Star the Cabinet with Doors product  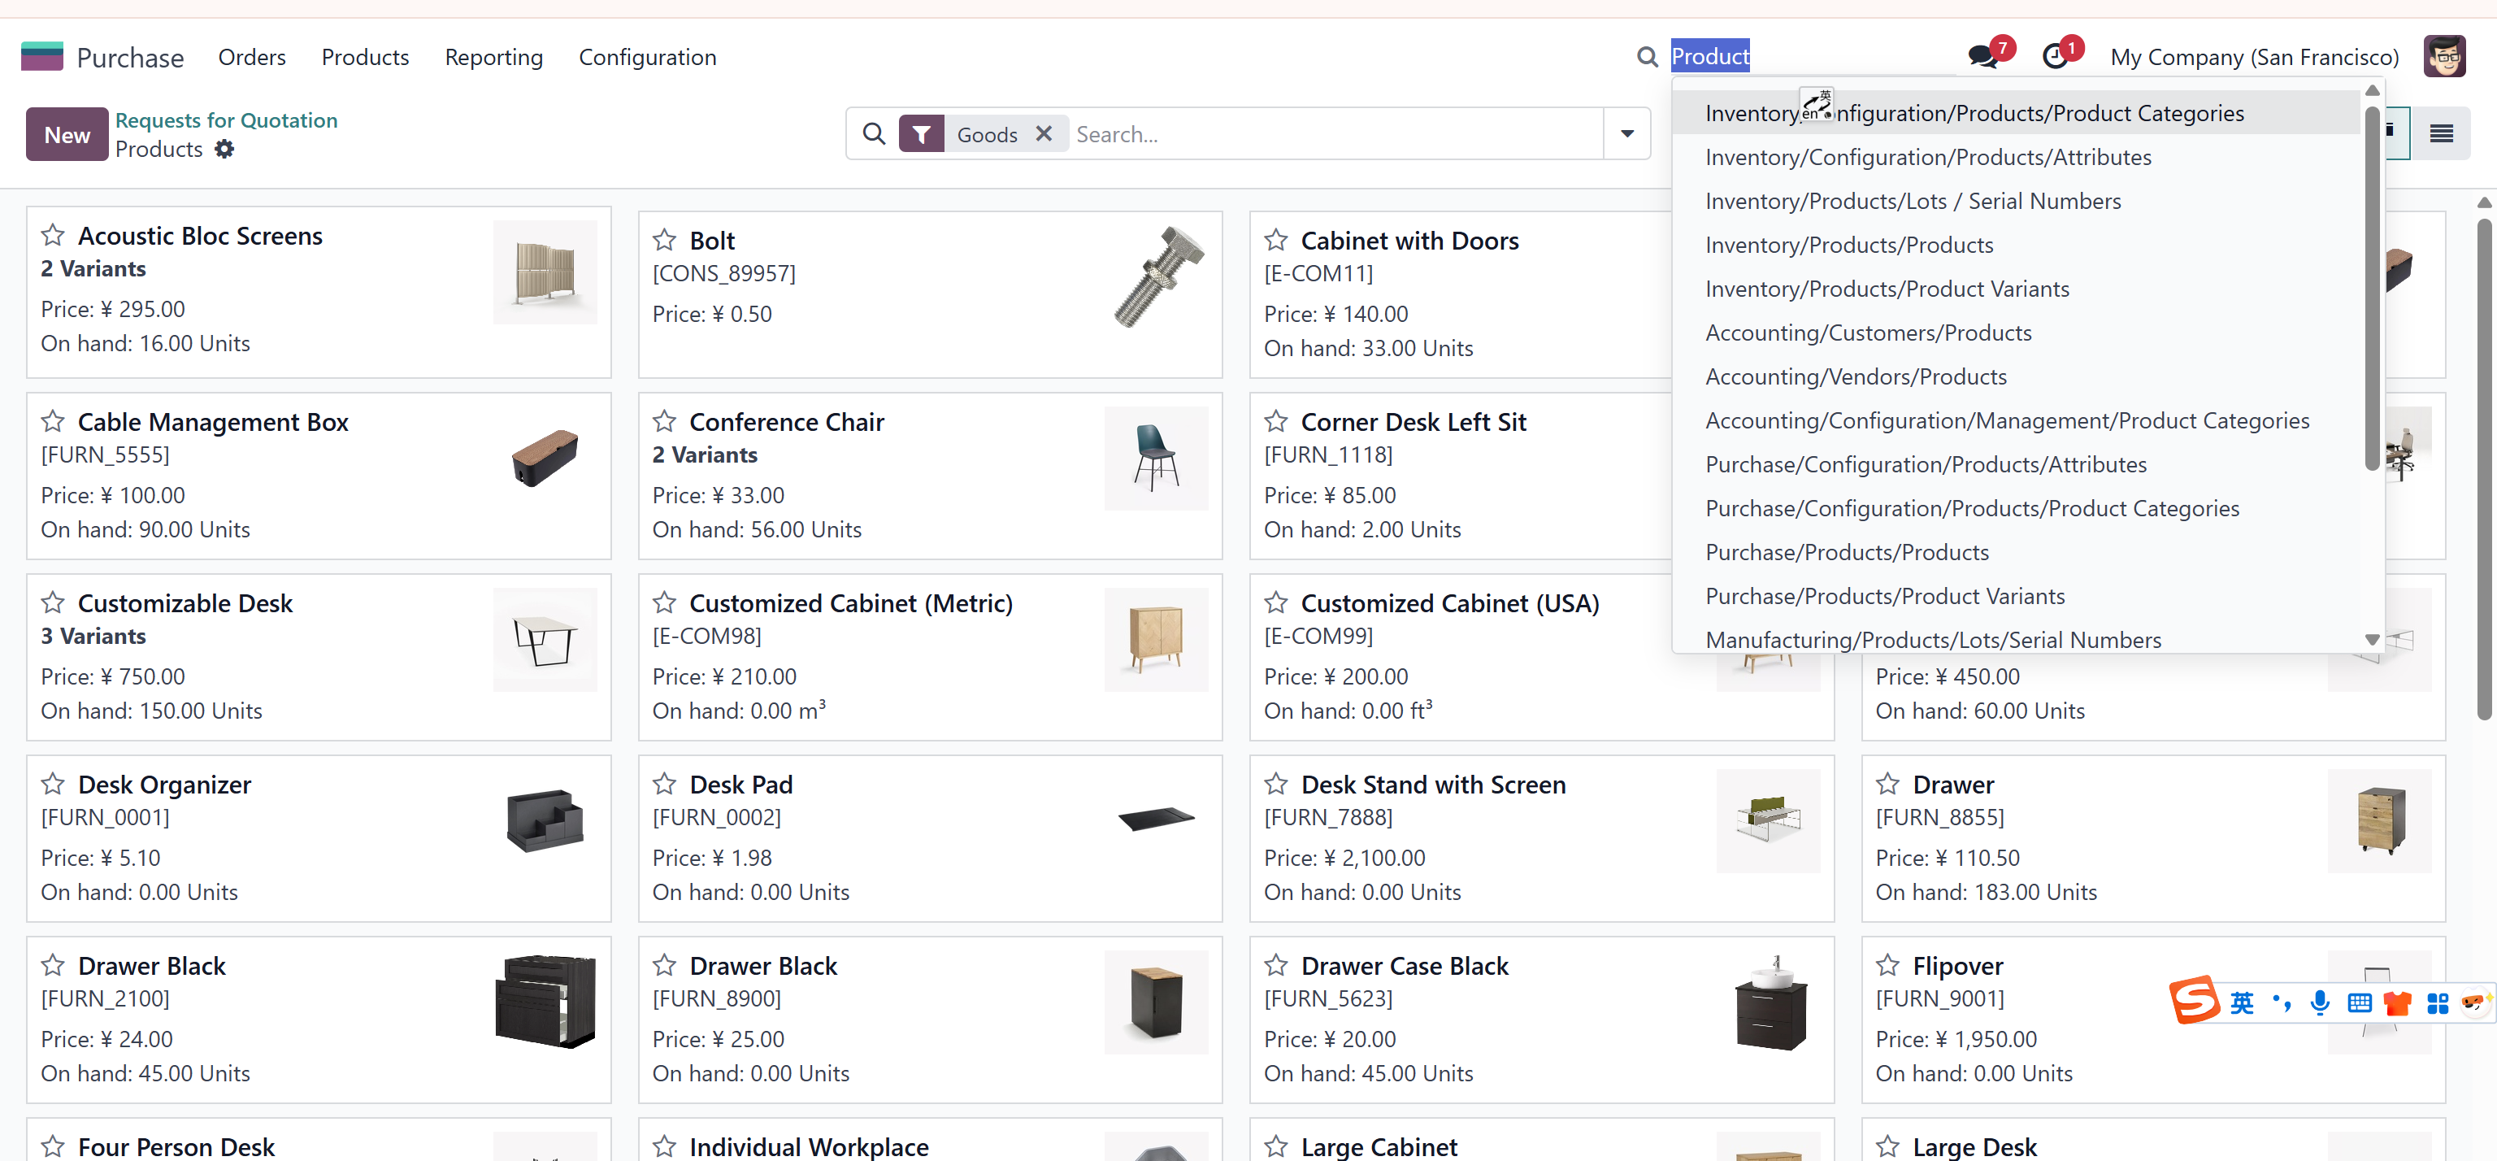(1275, 241)
